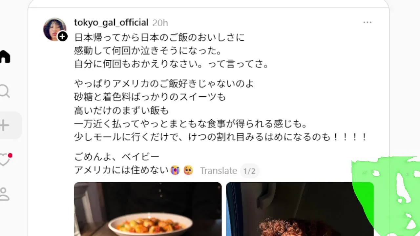Click the 20h post timestamp
The image size is (420, 236).
click(x=160, y=23)
